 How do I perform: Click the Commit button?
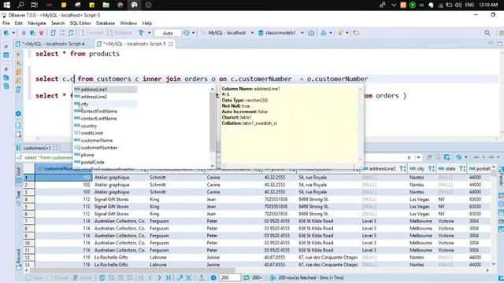[91, 33]
